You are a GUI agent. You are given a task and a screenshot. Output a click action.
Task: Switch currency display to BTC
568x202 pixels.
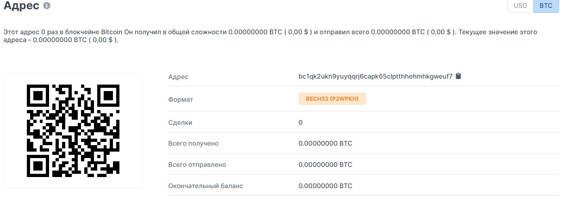(546, 6)
